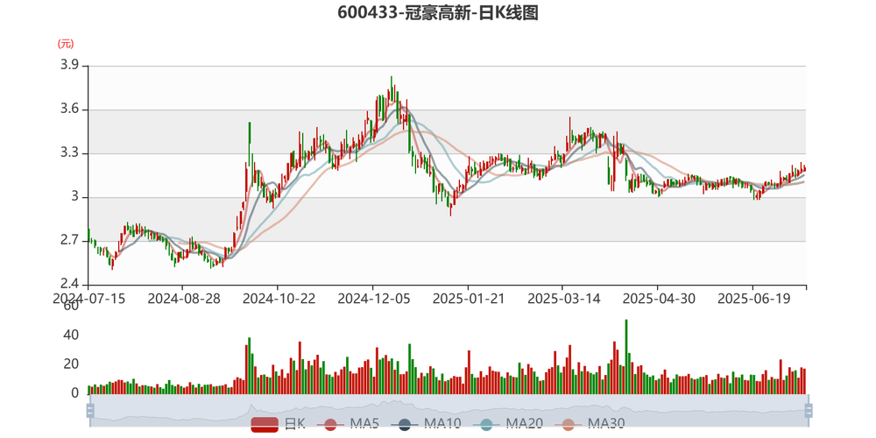This screenshot has width=876, height=438.
Task: Click the red candlestick icon for 日K legend
Action: (x=265, y=425)
